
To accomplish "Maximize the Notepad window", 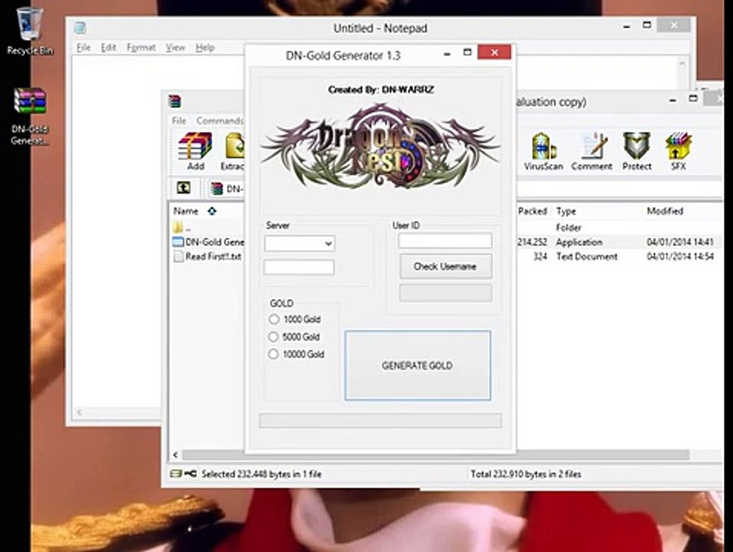I will (647, 25).
